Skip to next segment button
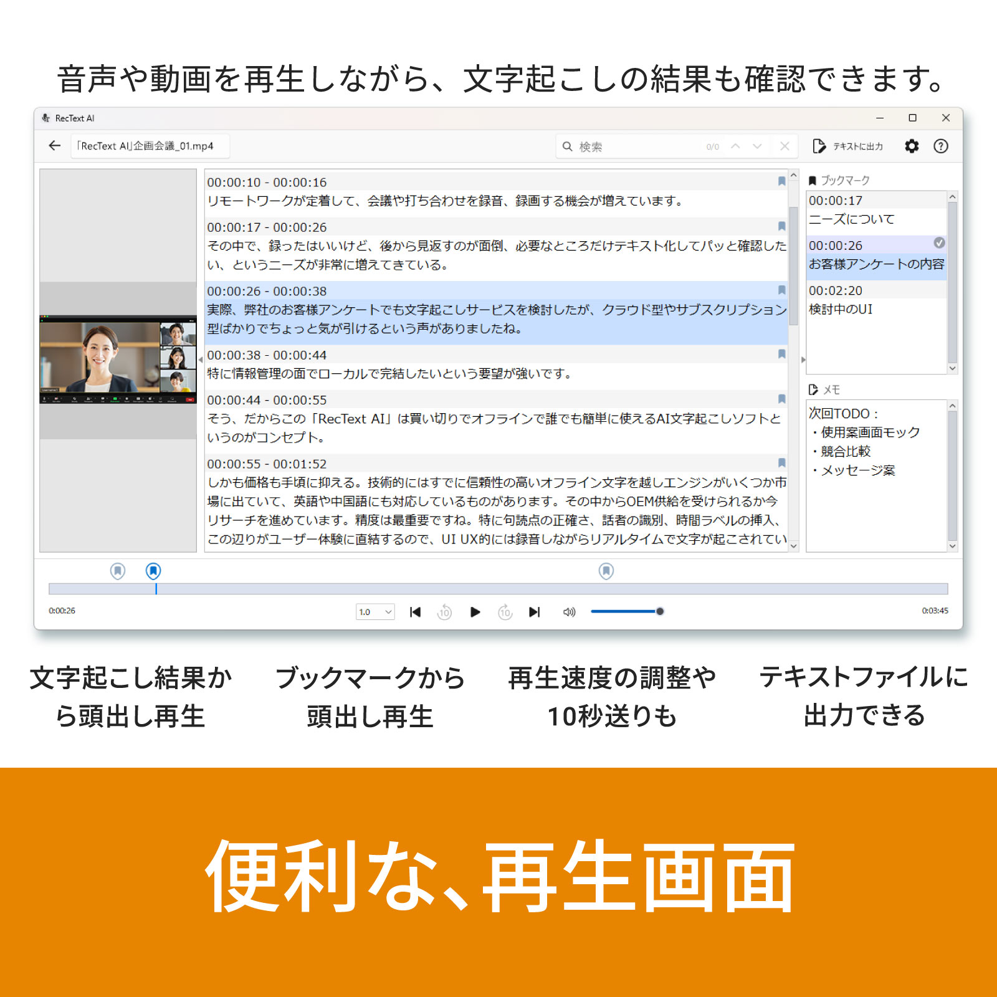 coord(535,612)
